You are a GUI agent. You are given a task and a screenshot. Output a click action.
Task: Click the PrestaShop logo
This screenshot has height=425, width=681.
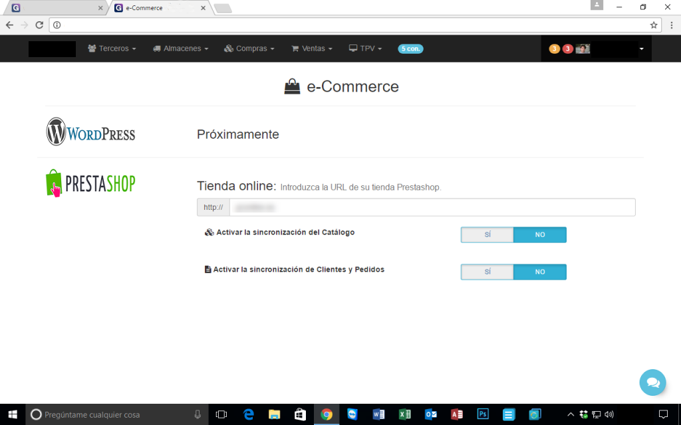point(90,183)
